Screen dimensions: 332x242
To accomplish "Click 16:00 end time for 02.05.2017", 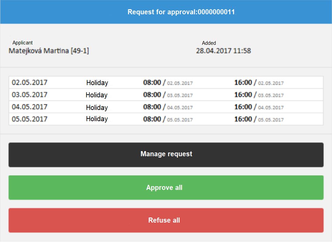I will (x=243, y=82).
